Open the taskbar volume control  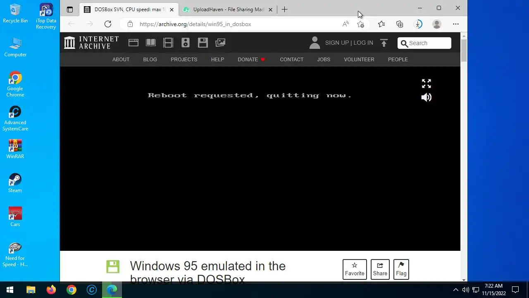pos(466,290)
